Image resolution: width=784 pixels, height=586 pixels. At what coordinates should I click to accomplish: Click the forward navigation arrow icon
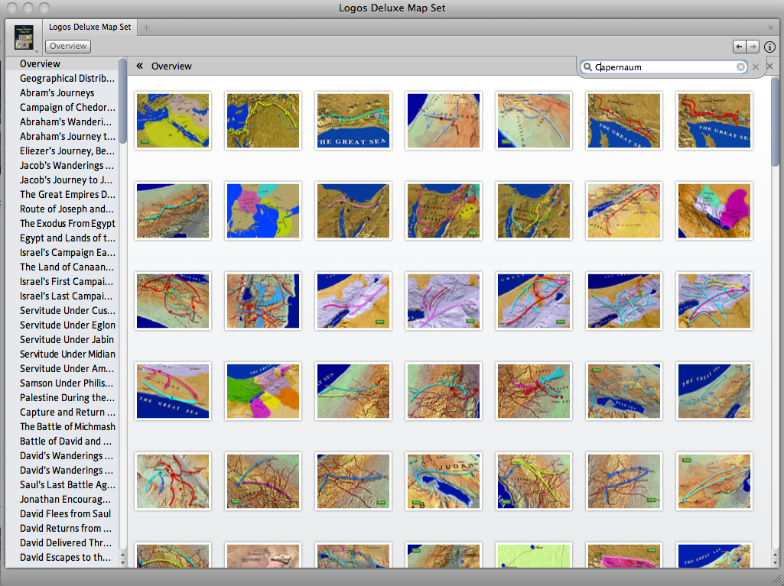tap(753, 47)
